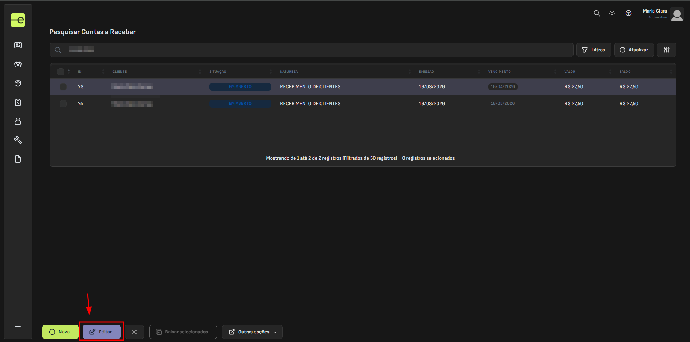Click the plus icon at sidebar bottom
Viewport: 690px width, 342px height.
18,327
